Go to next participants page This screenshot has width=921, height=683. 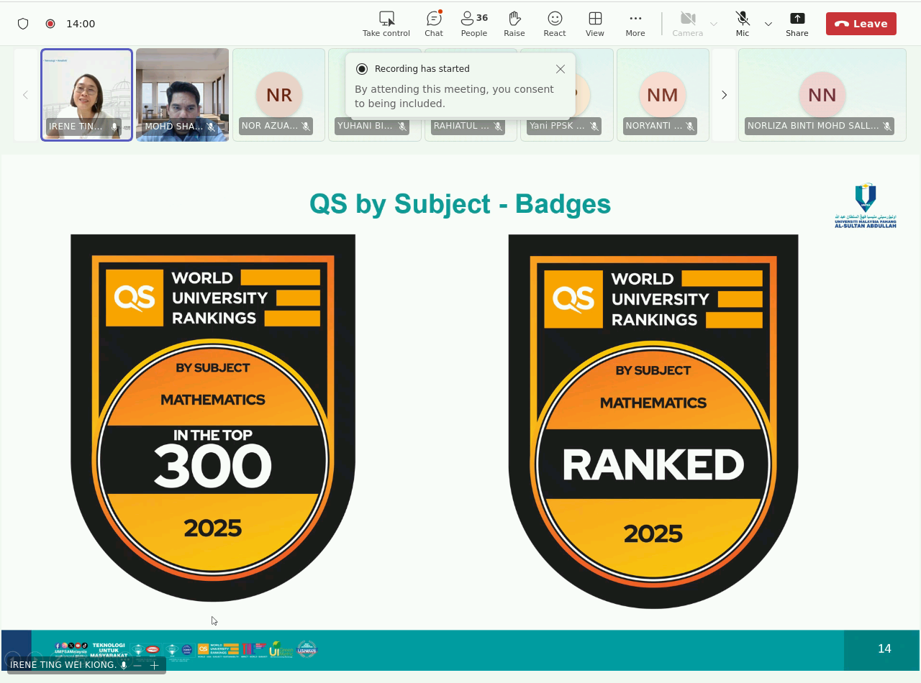click(x=724, y=95)
